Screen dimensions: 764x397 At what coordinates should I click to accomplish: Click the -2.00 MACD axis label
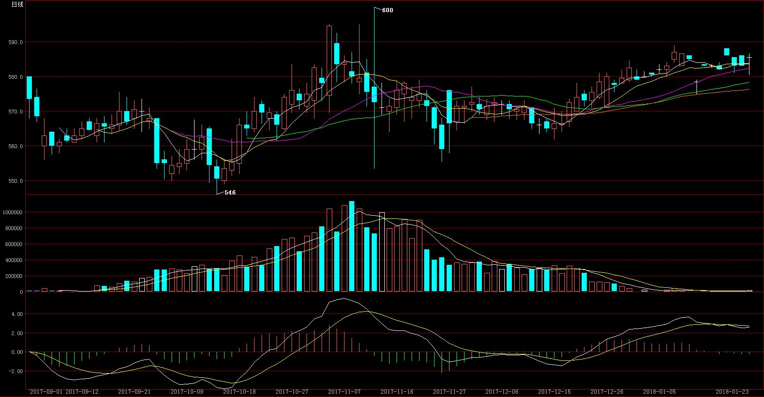(15, 371)
